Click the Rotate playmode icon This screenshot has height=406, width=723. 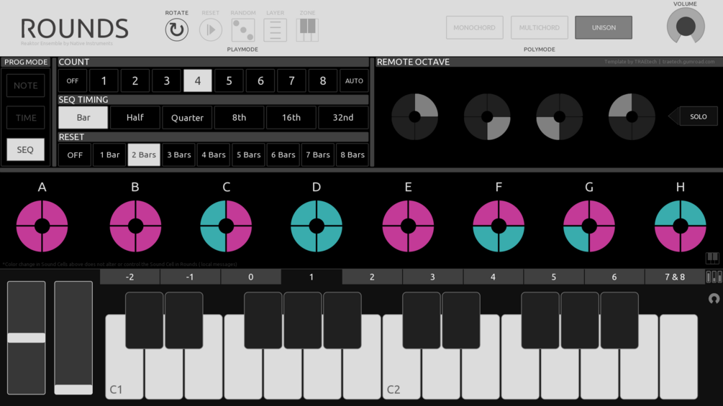[176, 30]
